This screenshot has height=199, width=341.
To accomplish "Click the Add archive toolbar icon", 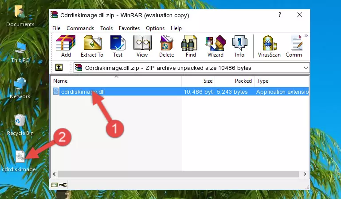I will (66, 46).
